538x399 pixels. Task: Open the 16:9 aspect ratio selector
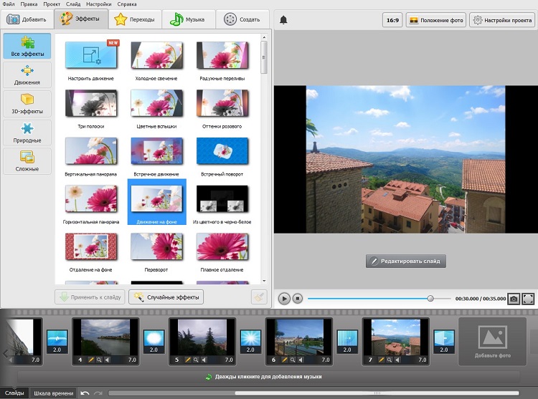point(392,20)
